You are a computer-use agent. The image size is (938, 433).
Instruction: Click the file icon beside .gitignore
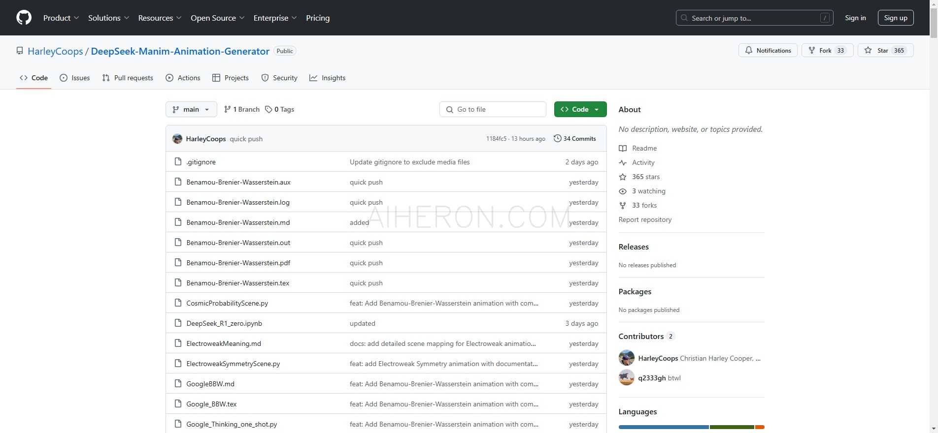click(178, 162)
